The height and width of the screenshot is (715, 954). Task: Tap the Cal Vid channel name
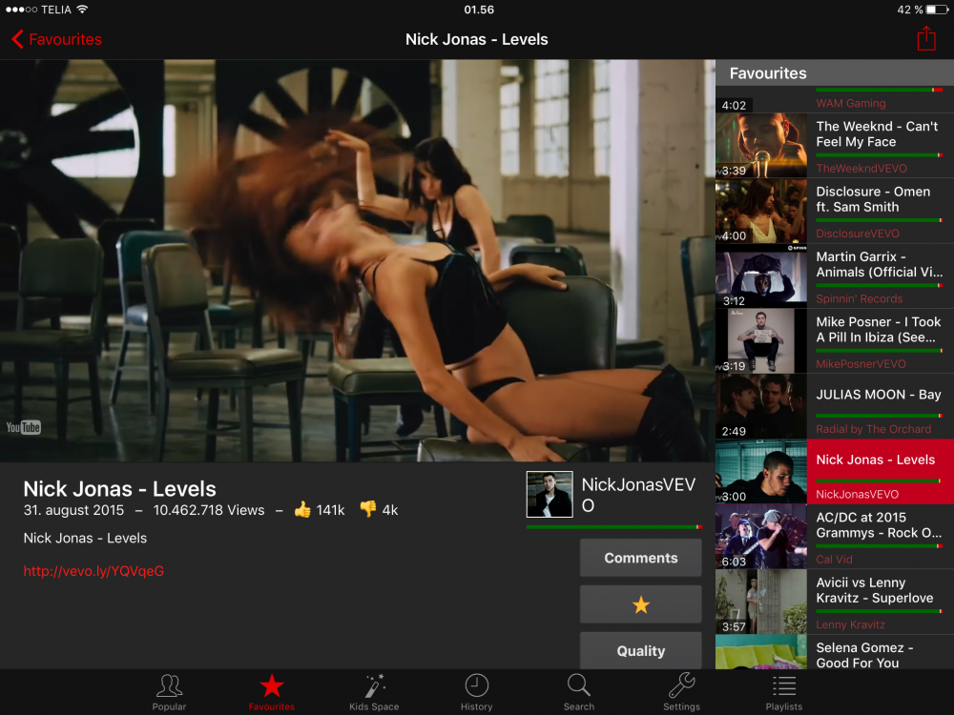[834, 560]
